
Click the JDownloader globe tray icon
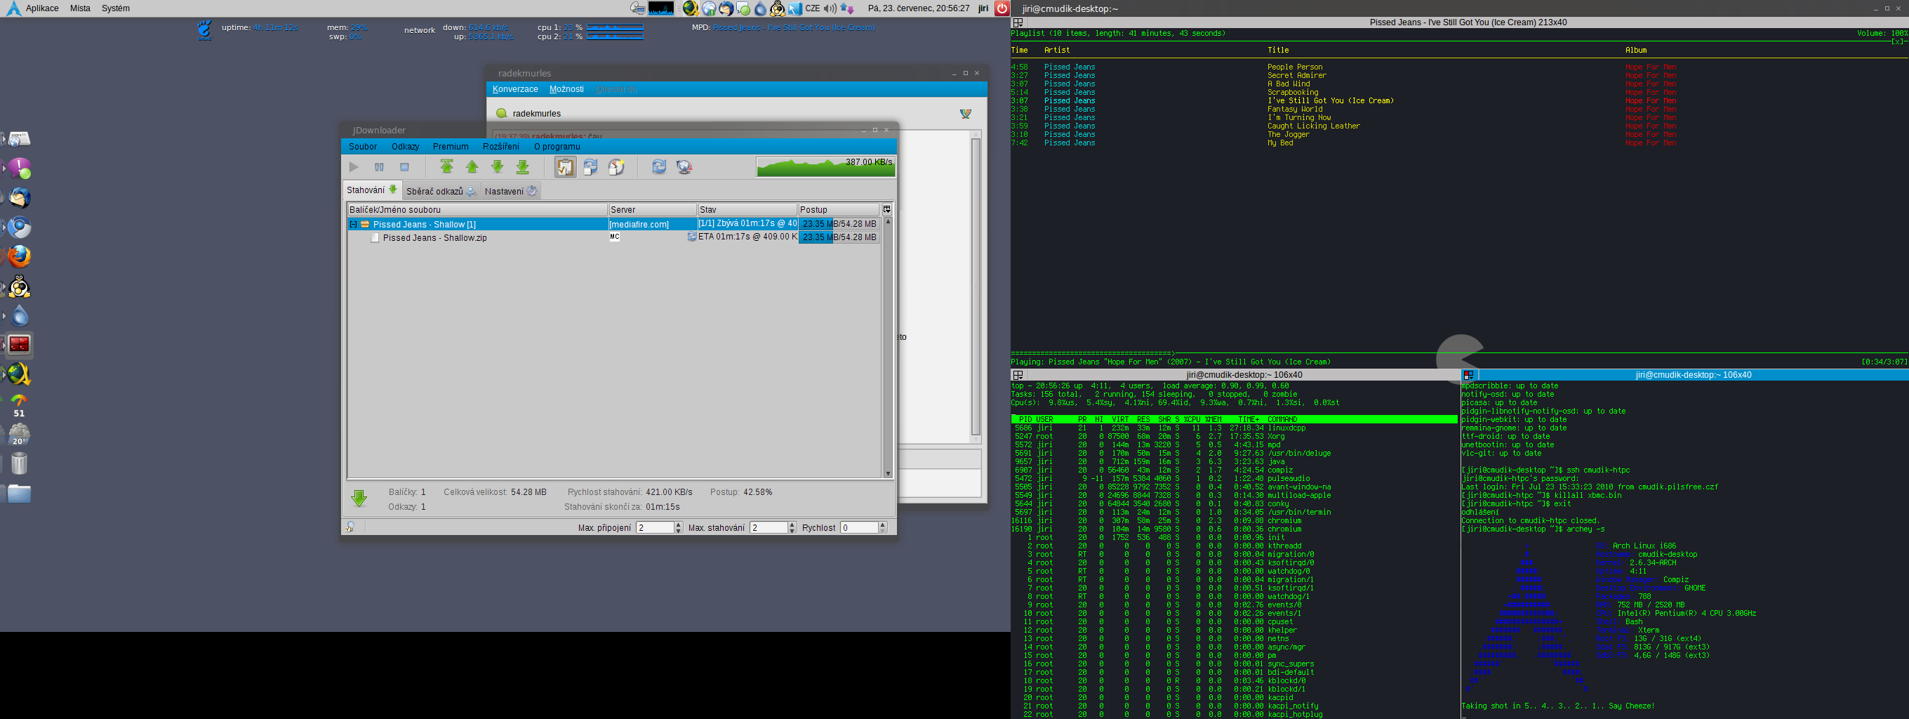[x=690, y=8]
